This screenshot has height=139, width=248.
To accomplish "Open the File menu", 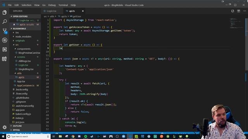I will [x=10, y=5].
